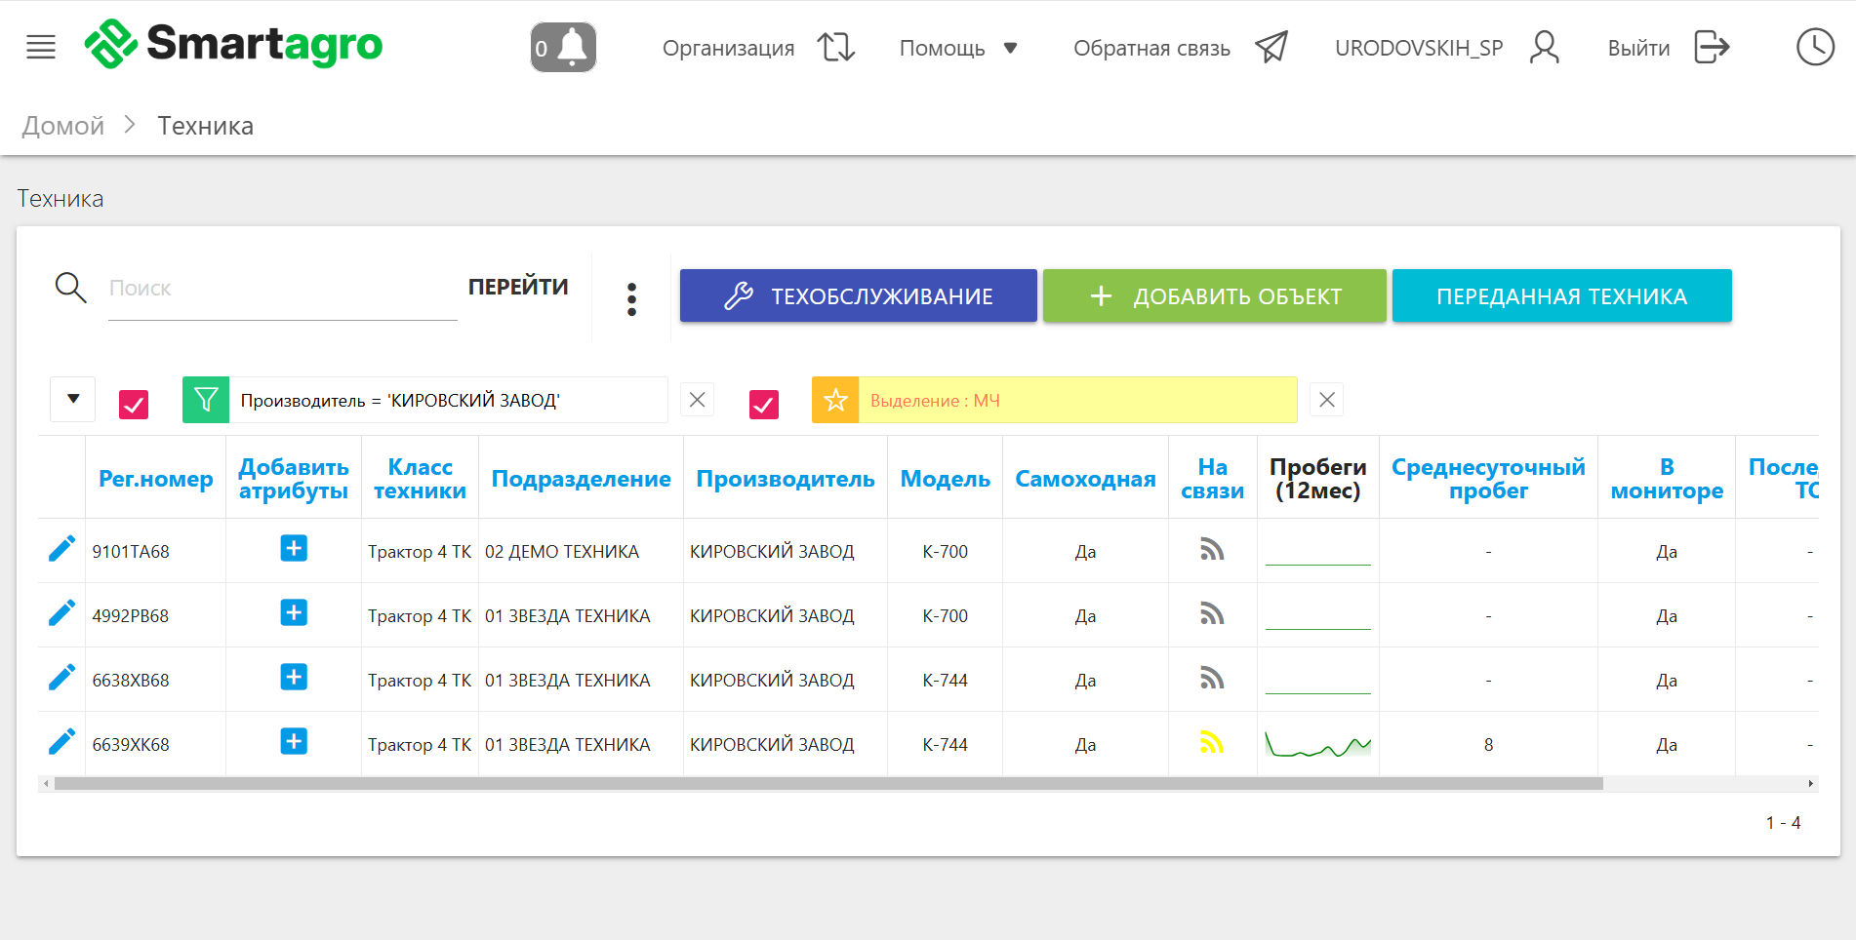The width and height of the screenshot is (1856, 940).
Task: Open the hamburger navigation menu
Action: click(x=41, y=47)
